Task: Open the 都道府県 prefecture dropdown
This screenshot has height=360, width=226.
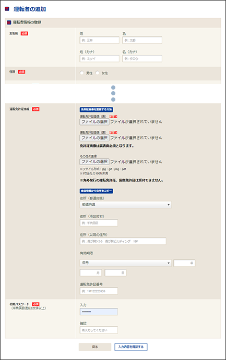Action: coord(126,205)
